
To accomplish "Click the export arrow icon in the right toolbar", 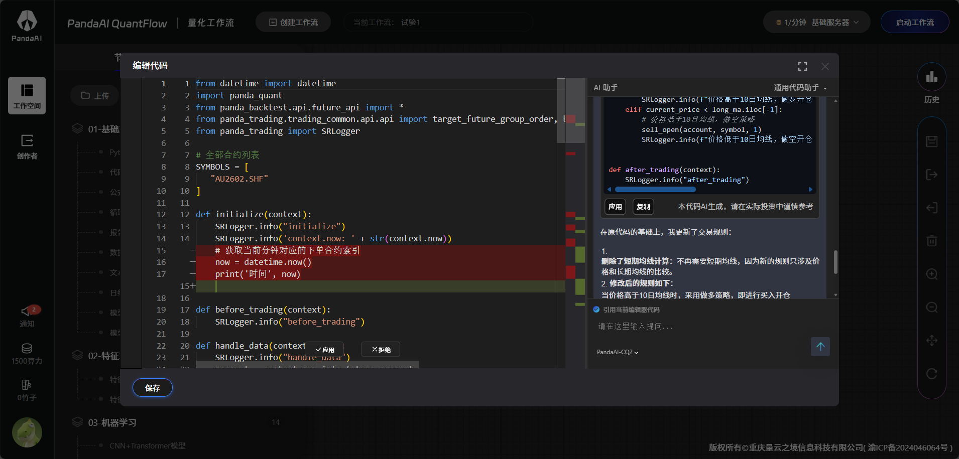I will point(932,175).
